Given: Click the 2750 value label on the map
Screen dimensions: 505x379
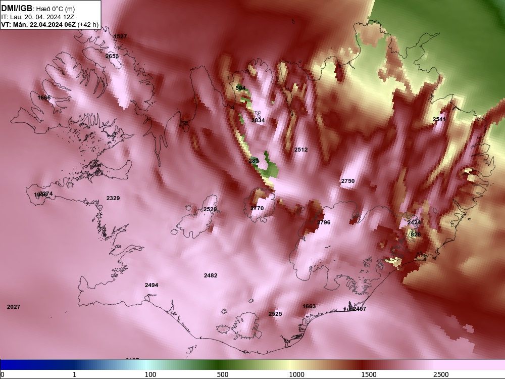Looking at the screenshot, I should point(348,181).
